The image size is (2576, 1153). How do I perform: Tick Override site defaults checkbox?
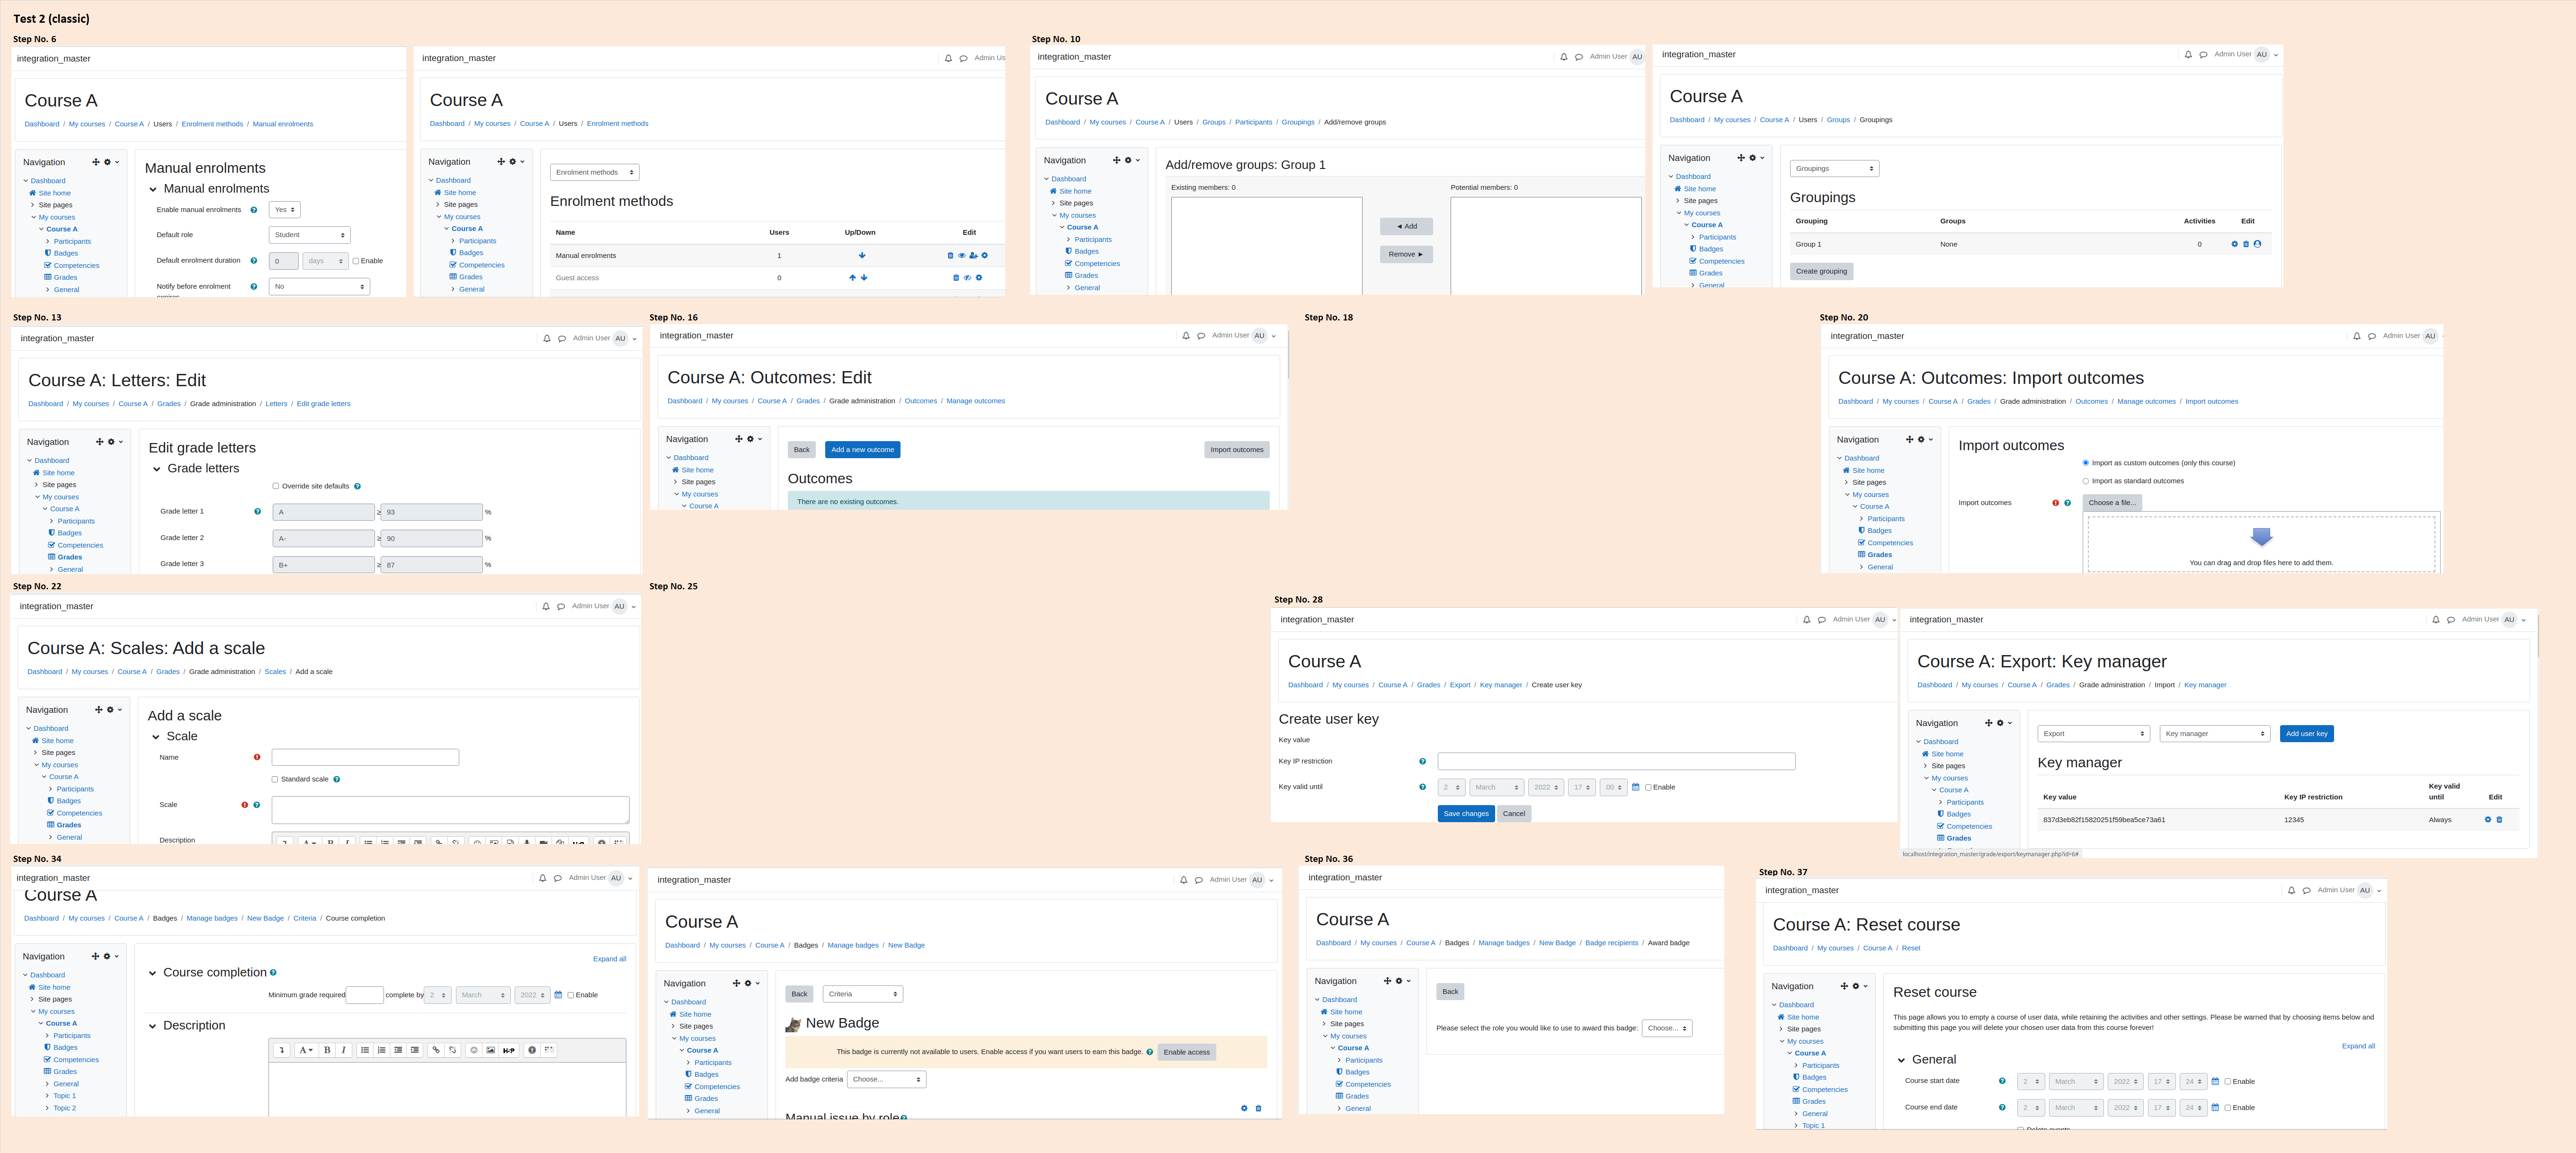click(x=276, y=486)
